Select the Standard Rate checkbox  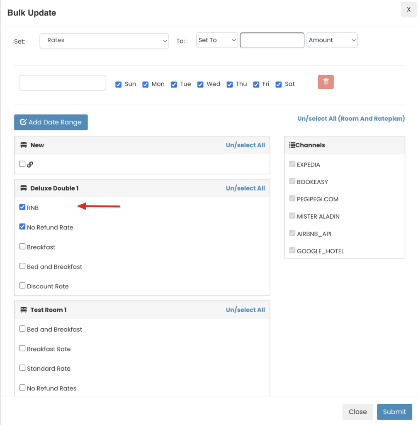[22, 368]
